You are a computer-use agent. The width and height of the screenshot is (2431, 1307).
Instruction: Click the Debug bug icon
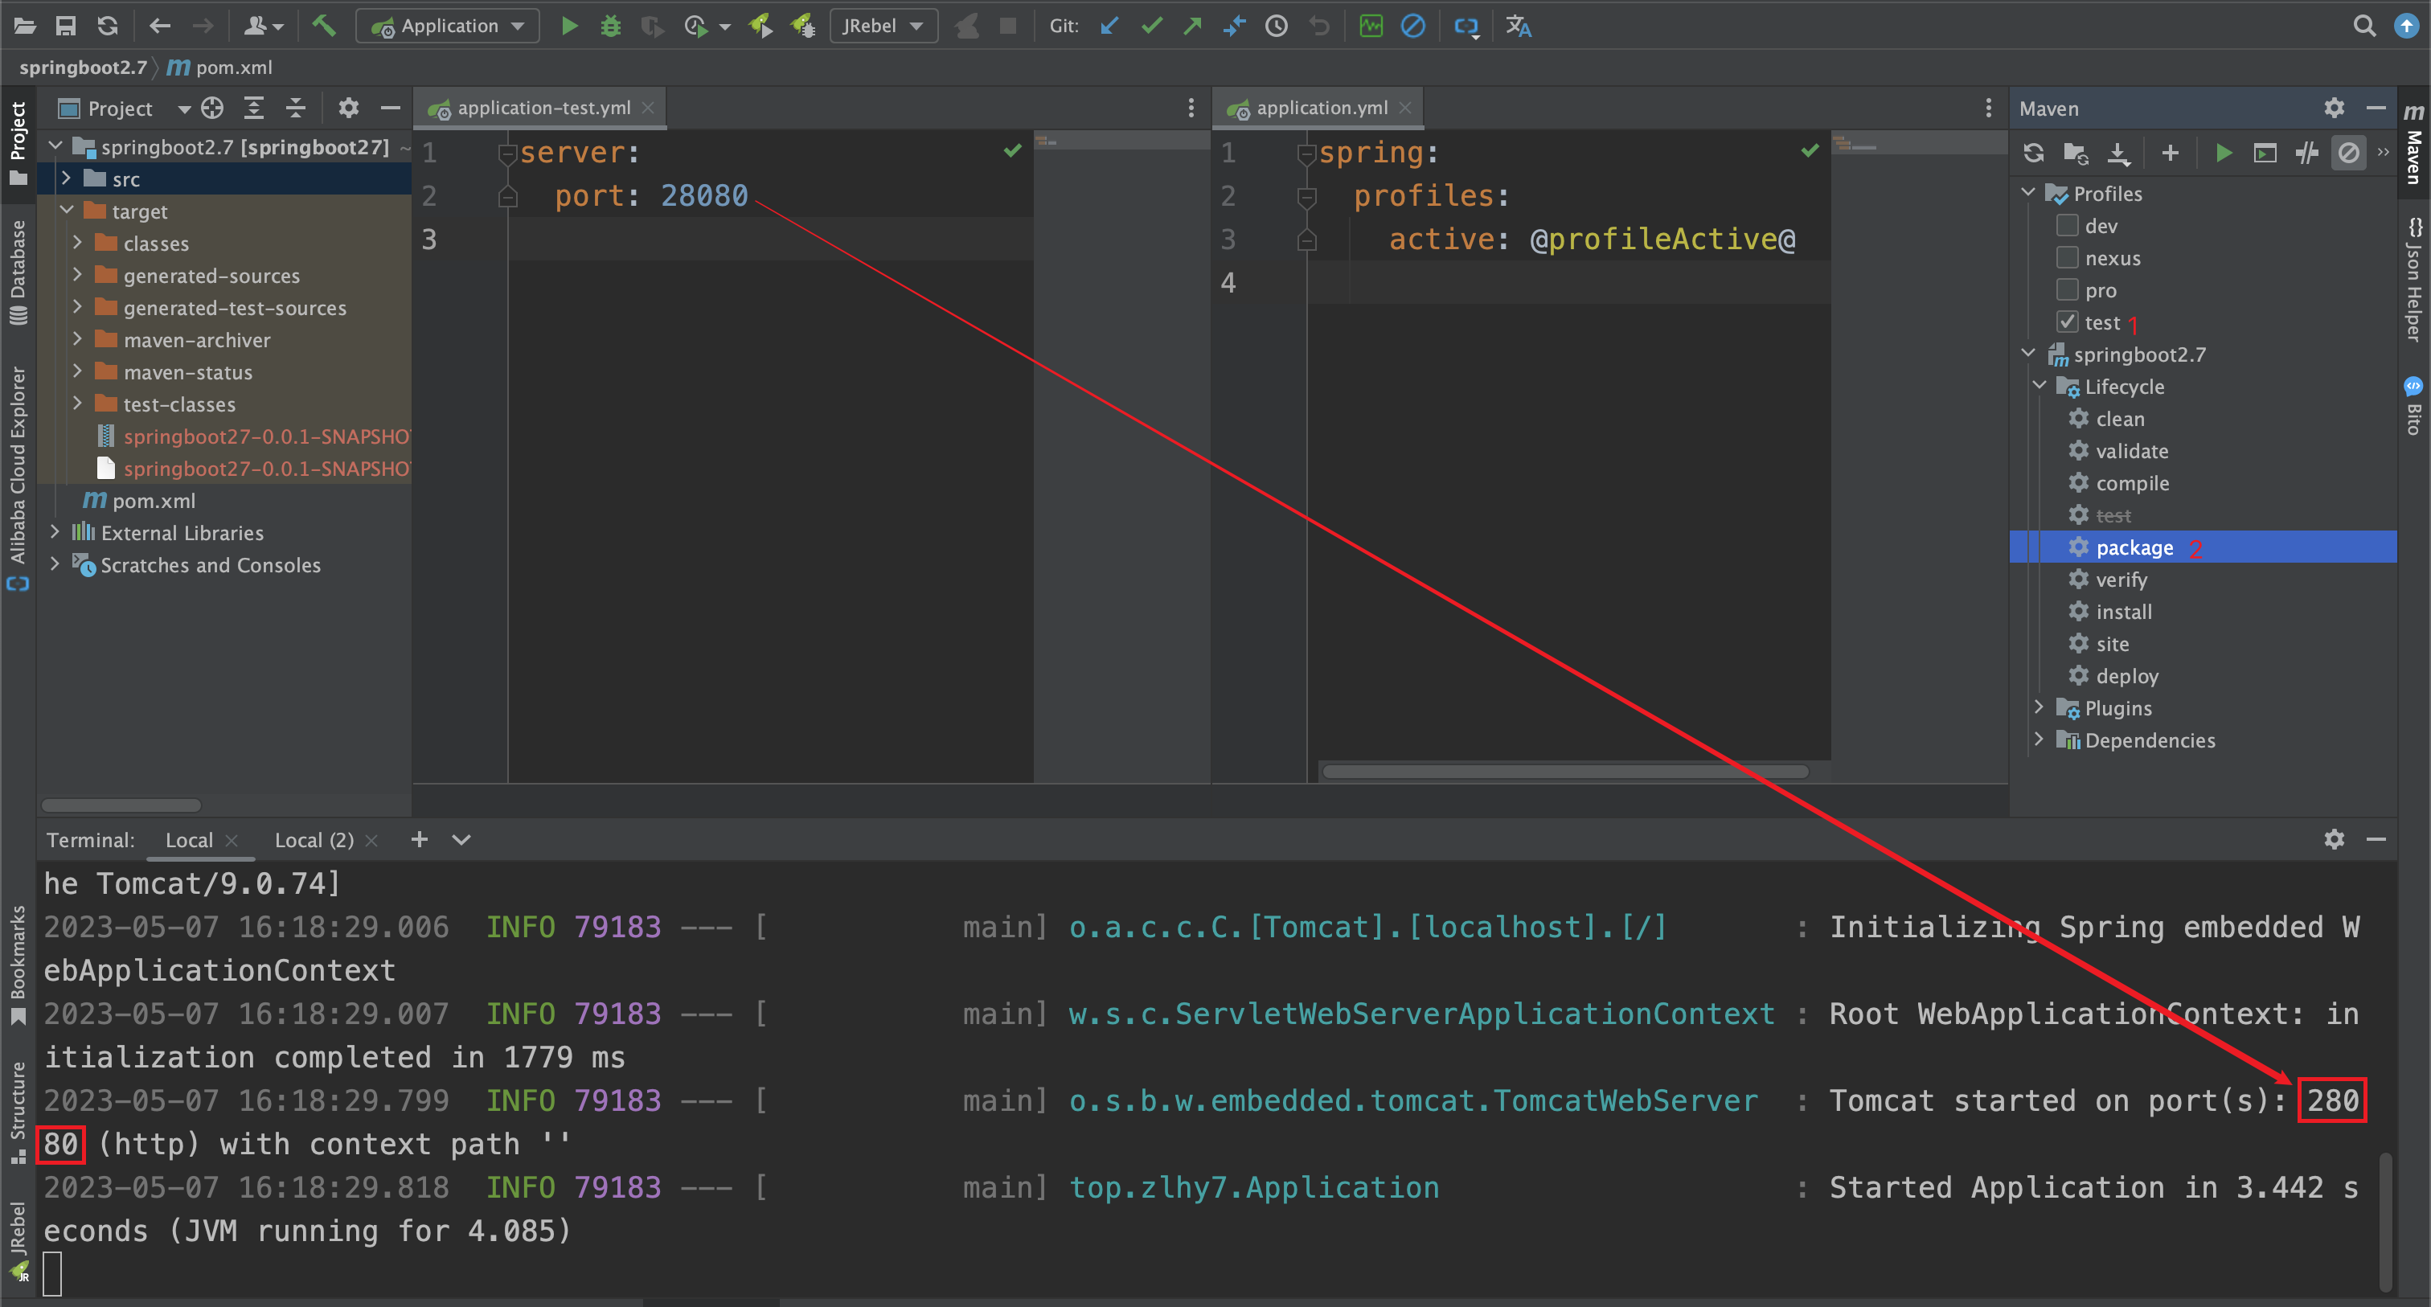click(x=611, y=26)
